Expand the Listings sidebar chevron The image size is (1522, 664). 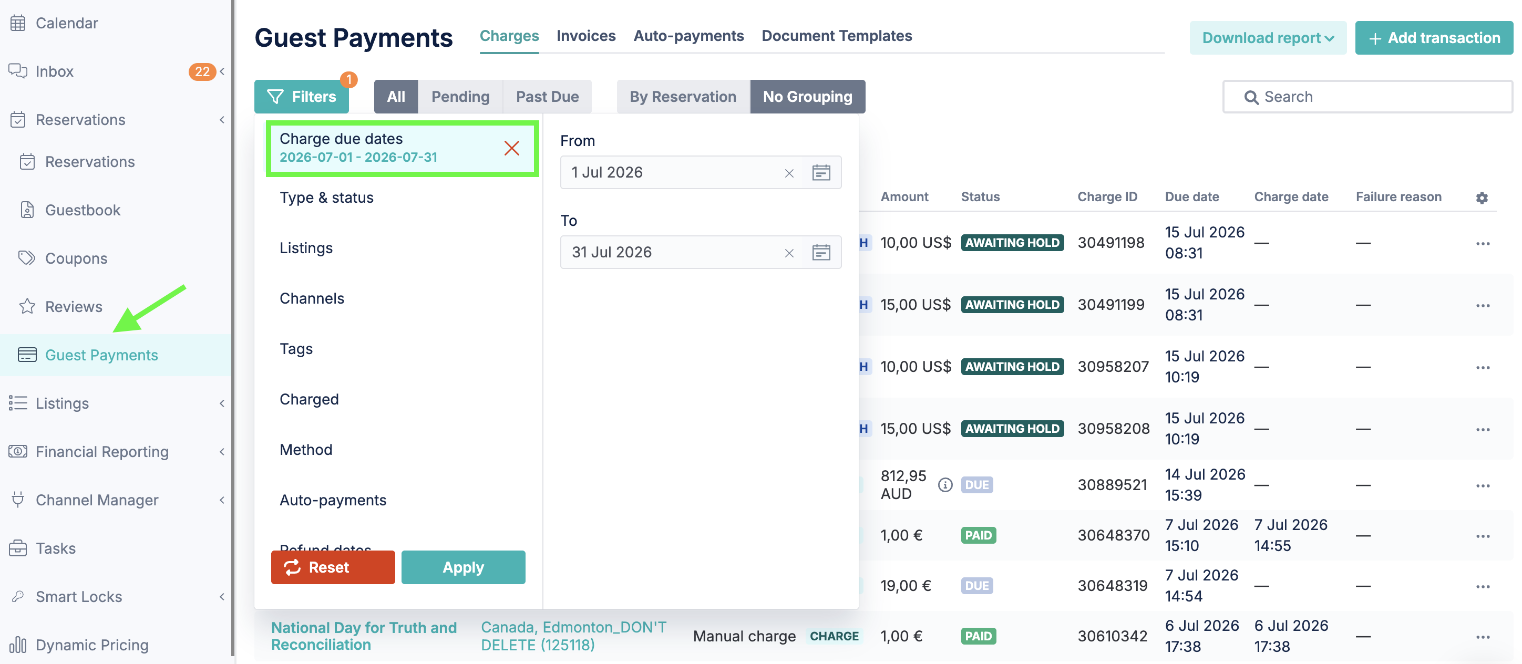point(222,403)
